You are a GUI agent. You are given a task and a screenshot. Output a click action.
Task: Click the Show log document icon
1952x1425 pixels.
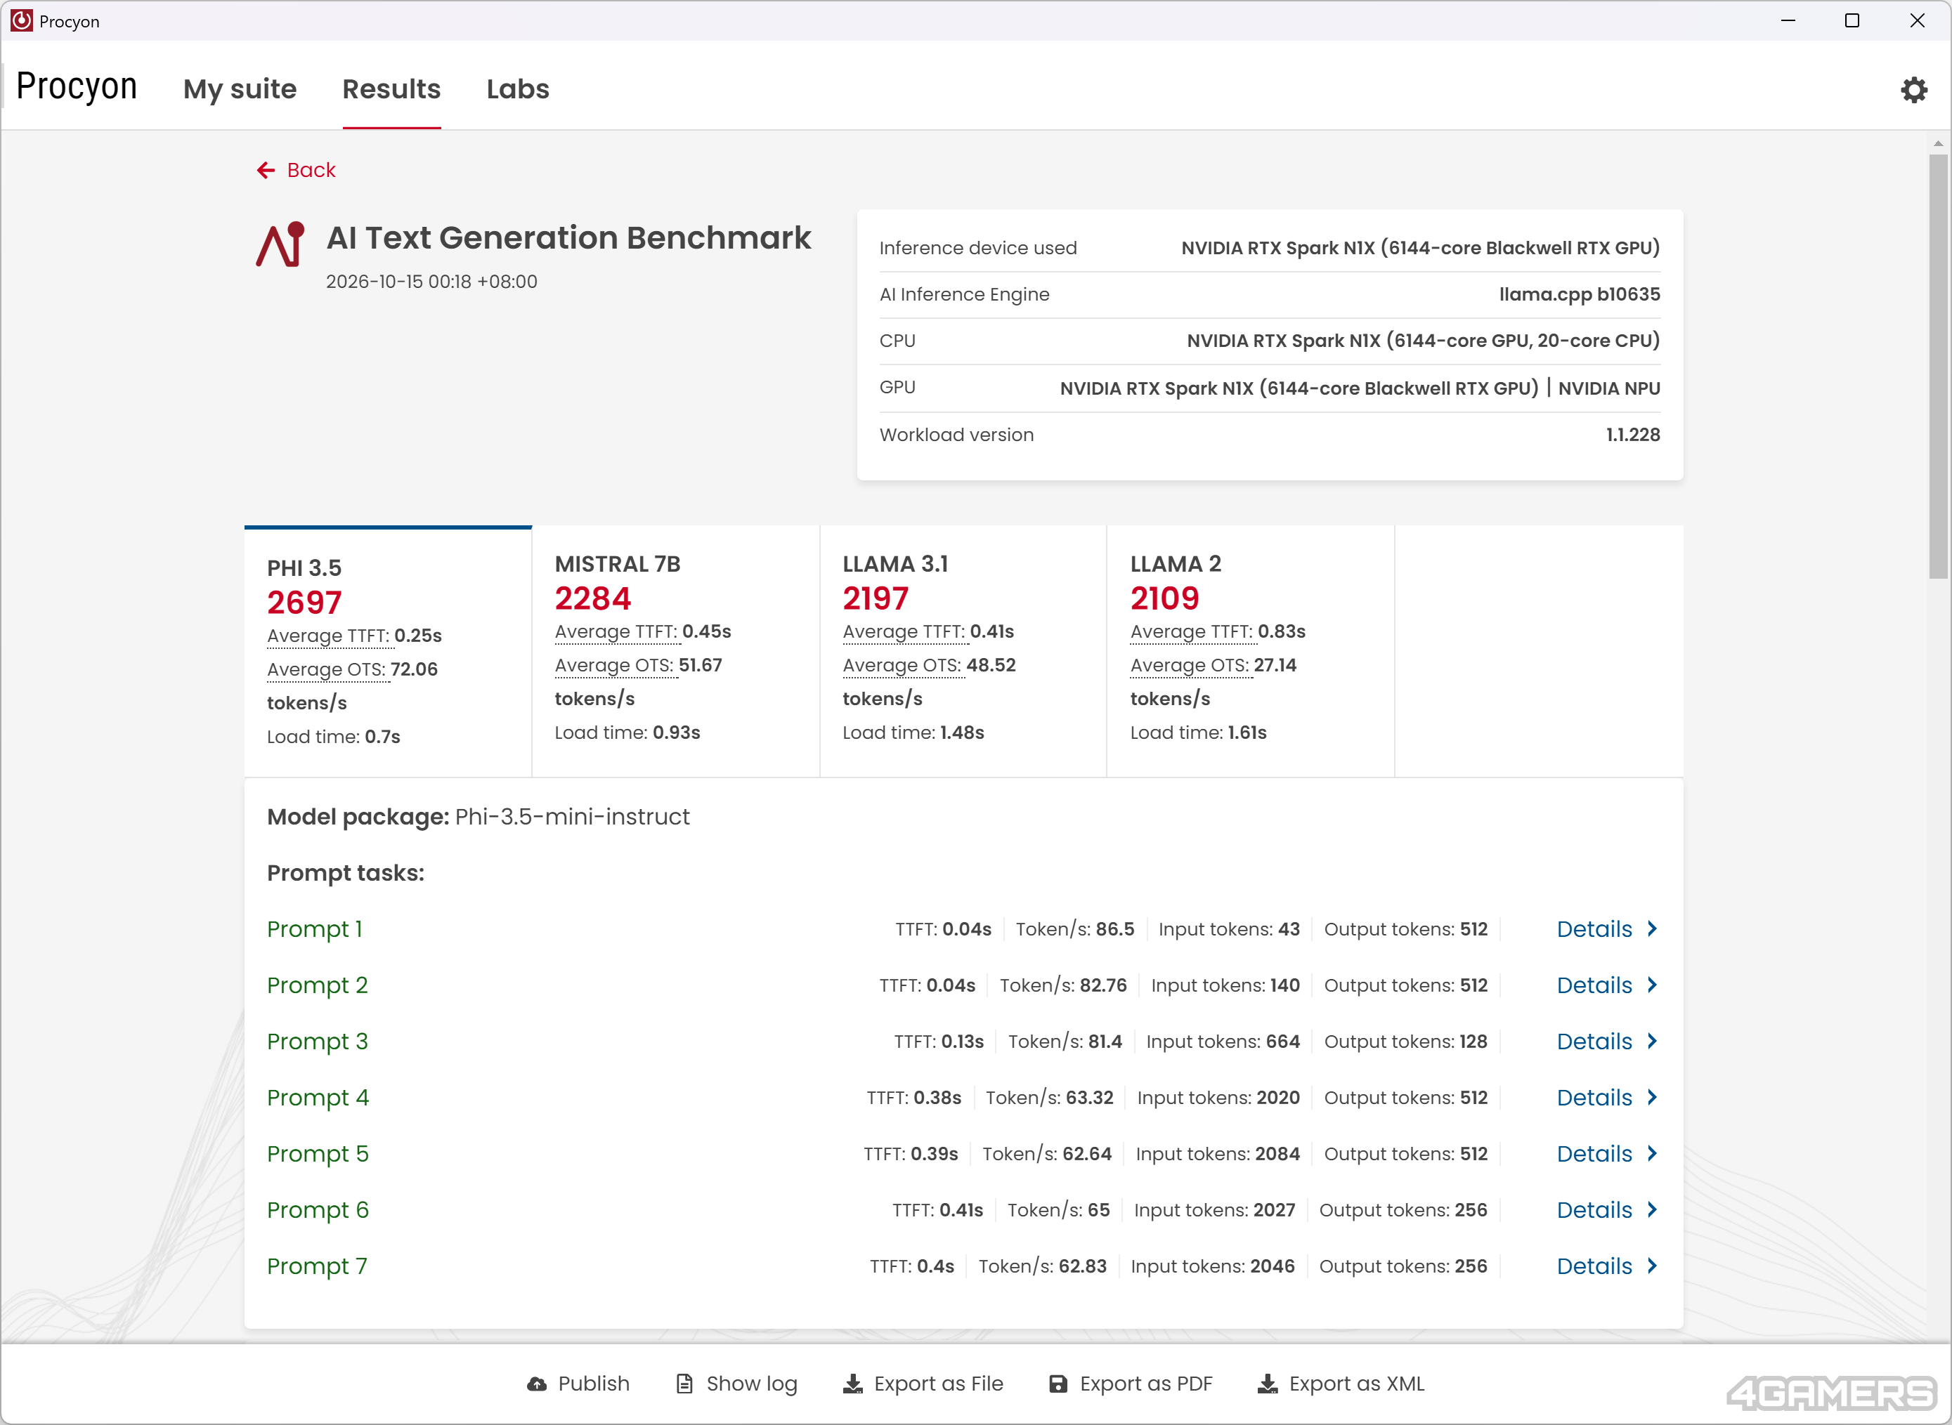[x=684, y=1384]
